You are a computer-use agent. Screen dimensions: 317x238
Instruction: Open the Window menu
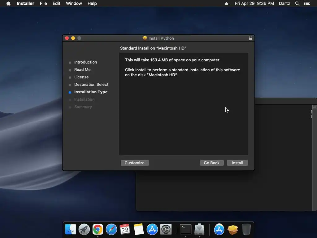(x=74, y=3)
